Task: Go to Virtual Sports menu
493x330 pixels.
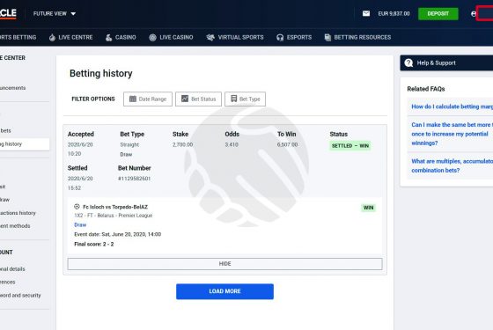Action: [235, 37]
